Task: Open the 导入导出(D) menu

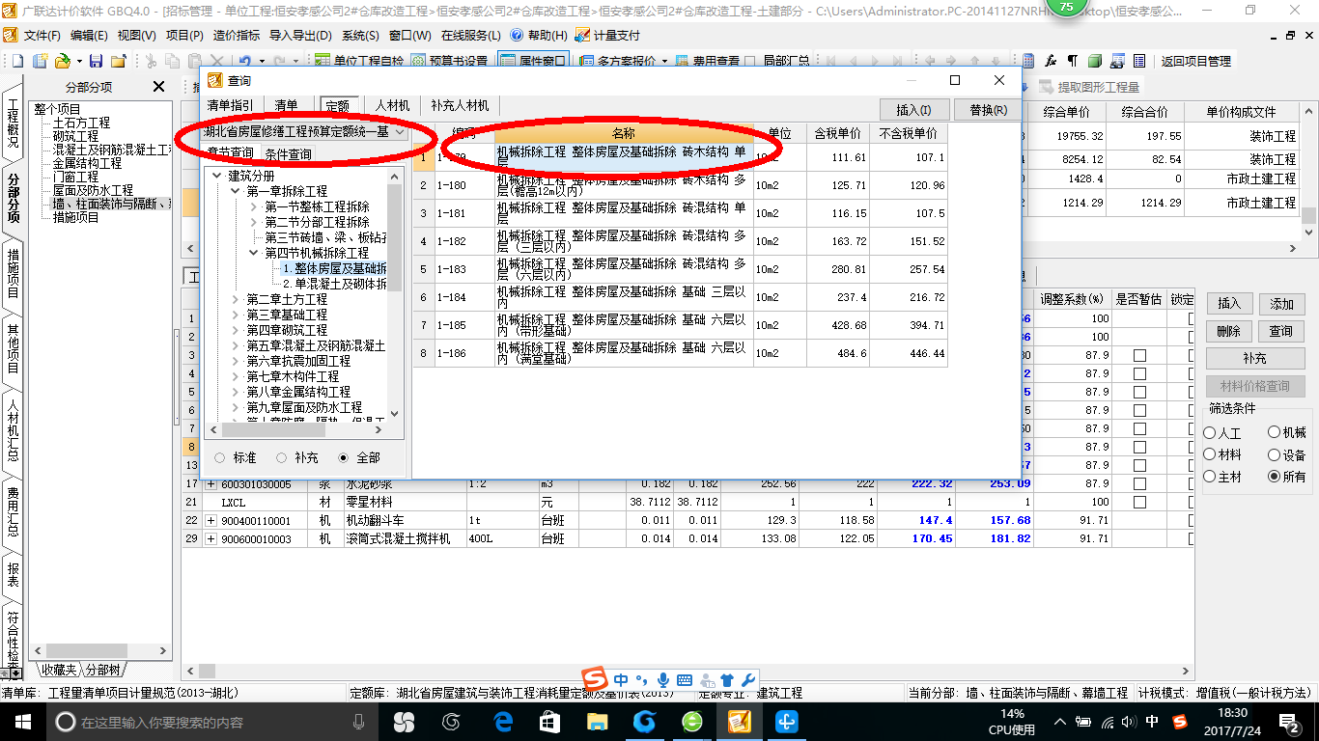Action: coord(298,35)
